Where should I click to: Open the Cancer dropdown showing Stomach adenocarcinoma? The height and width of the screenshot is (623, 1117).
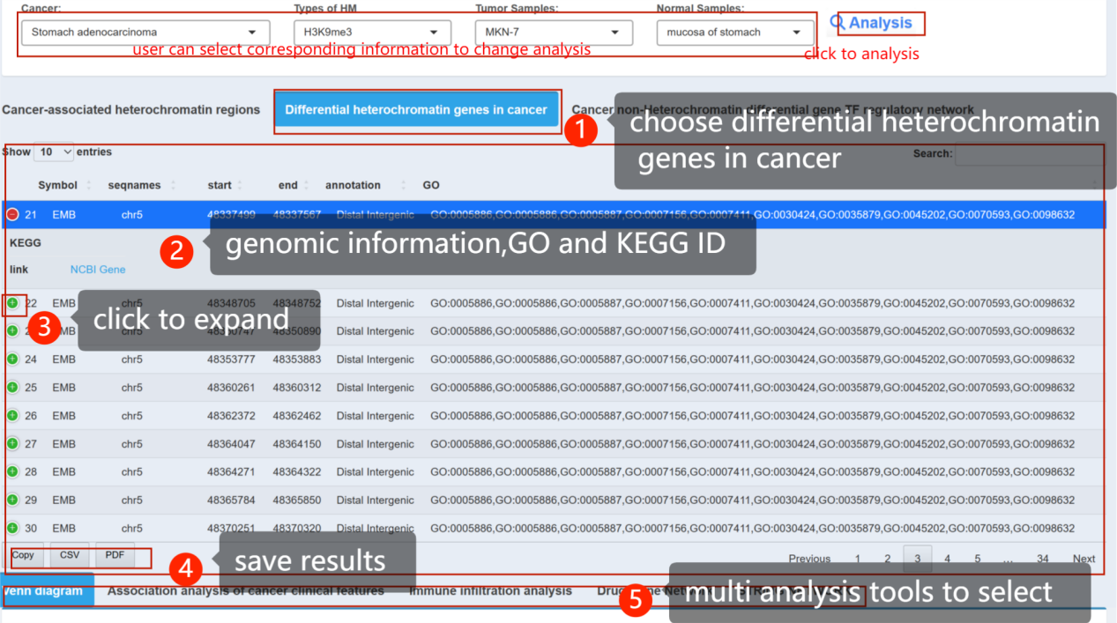click(145, 33)
